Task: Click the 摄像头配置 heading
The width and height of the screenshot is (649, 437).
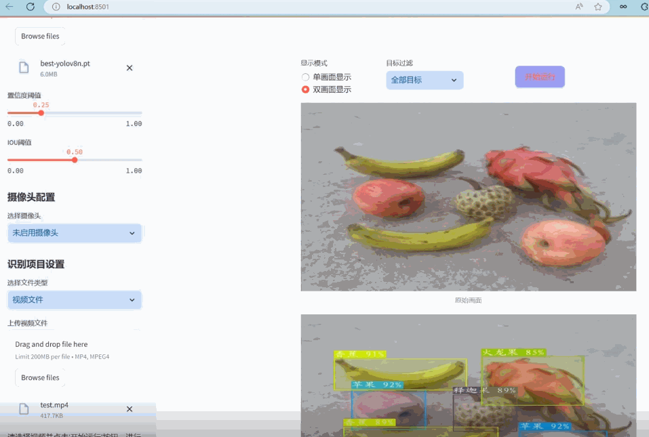Action: click(x=31, y=197)
